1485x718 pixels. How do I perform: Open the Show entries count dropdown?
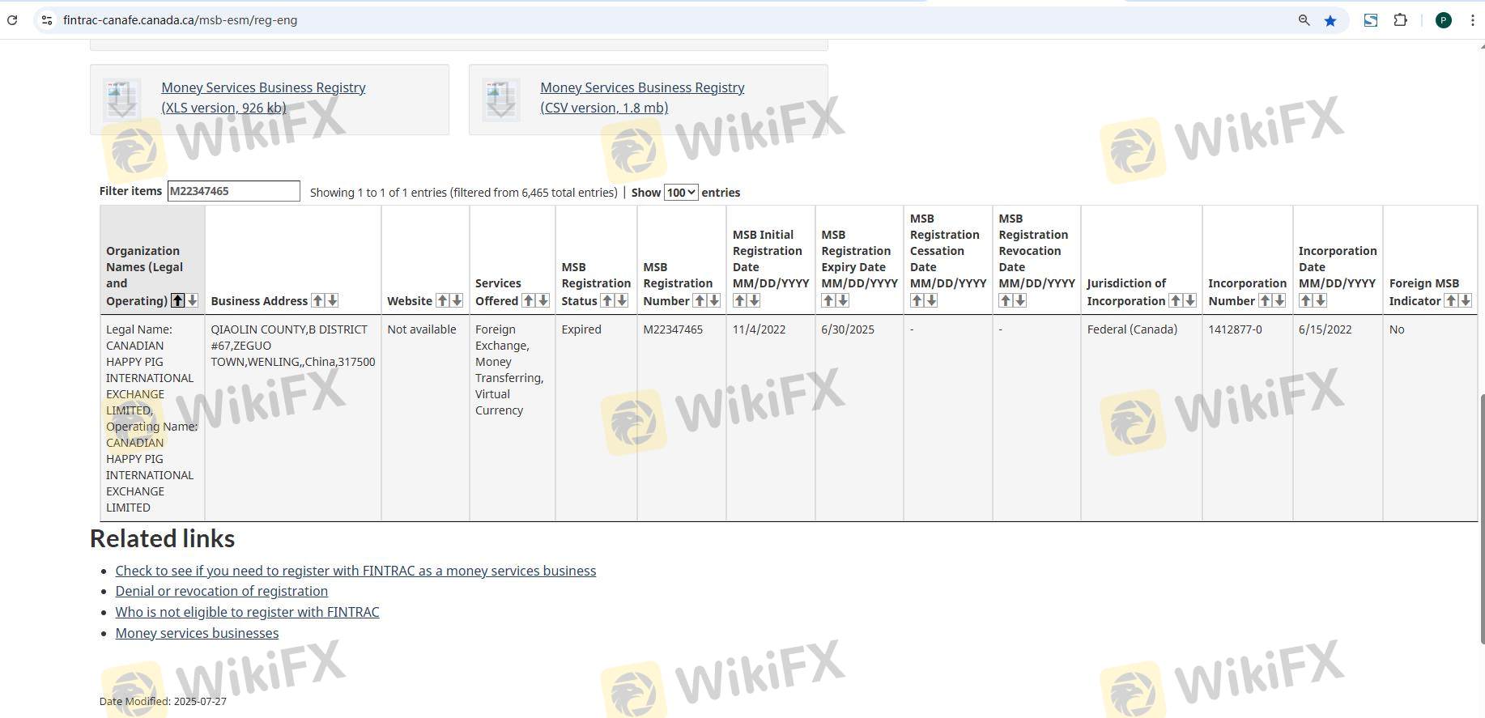tap(680, 193)
